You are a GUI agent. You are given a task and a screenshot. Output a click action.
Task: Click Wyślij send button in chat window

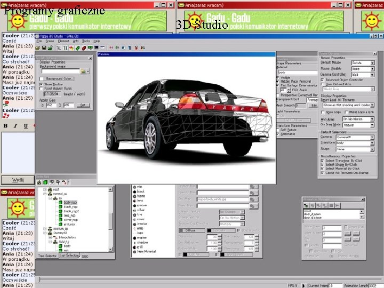[x=18, y=180]
